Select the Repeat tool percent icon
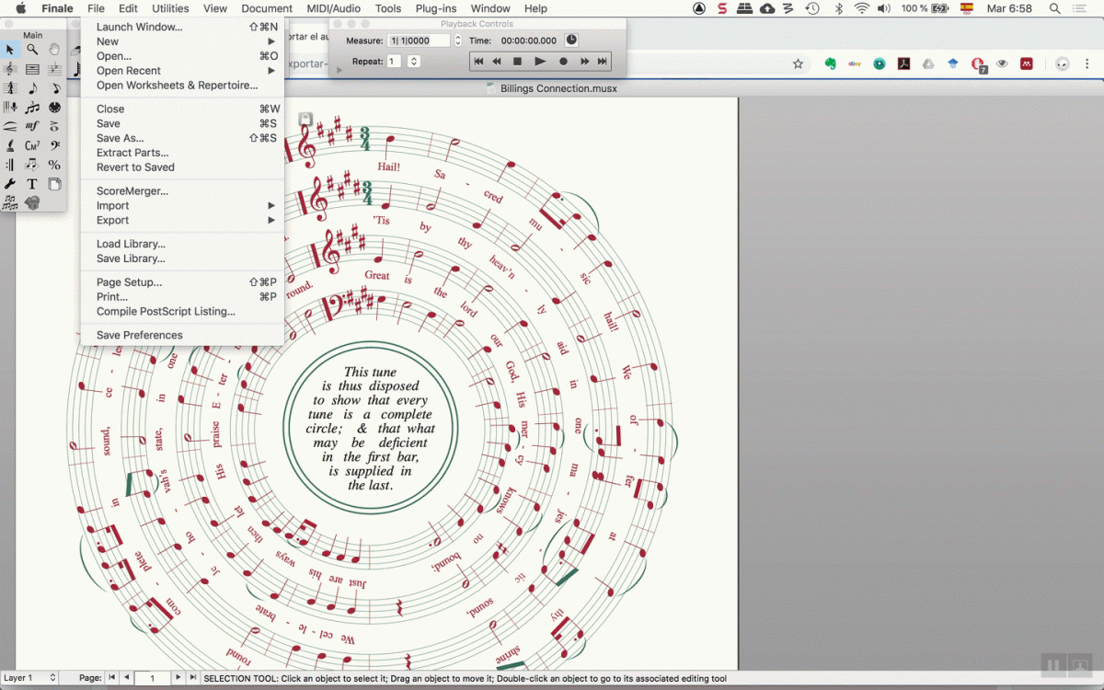The image size is (1104, 690). coord(54,165)
